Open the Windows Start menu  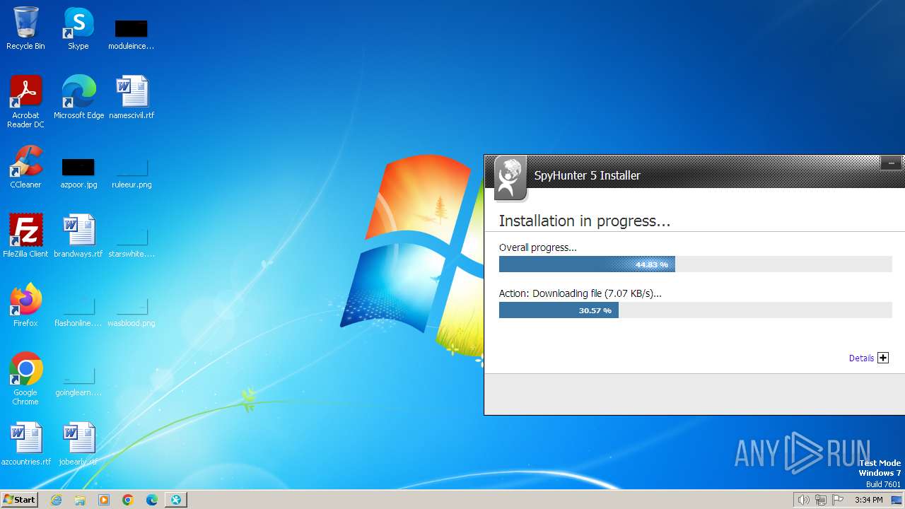[19, 499]
